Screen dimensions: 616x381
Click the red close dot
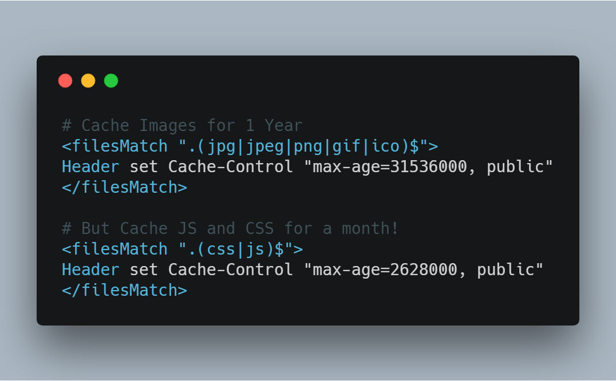pos(65,81)
